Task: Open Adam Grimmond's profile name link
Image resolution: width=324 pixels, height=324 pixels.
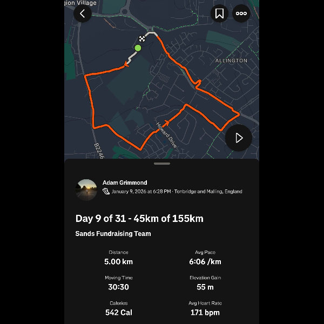Action: pyautogui.click(x=125, y=183)
